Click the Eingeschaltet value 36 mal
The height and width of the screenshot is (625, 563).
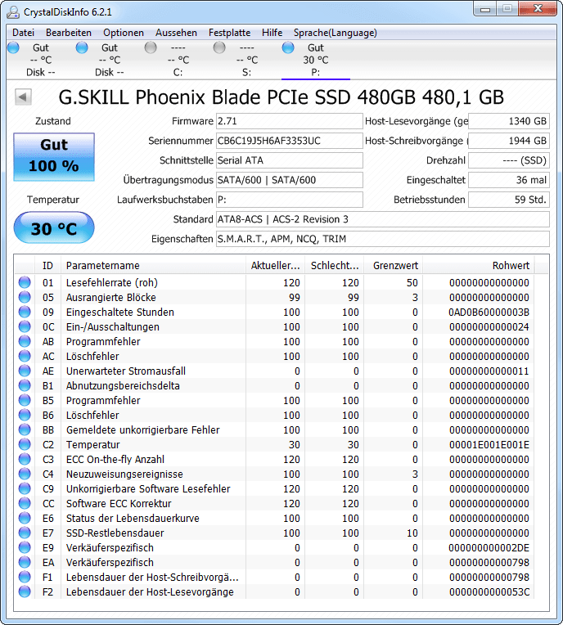pyautogui.click(x=509, y=180)
